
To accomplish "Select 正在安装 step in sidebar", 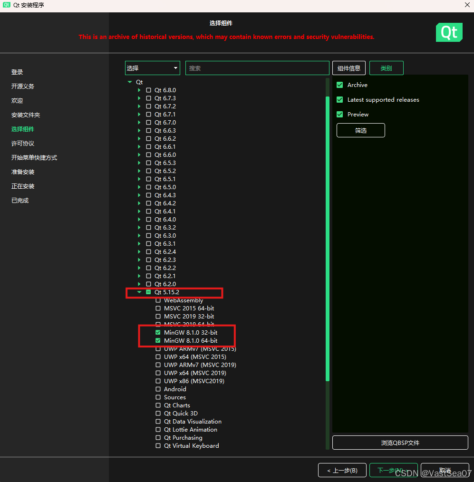I will [23, 186].
